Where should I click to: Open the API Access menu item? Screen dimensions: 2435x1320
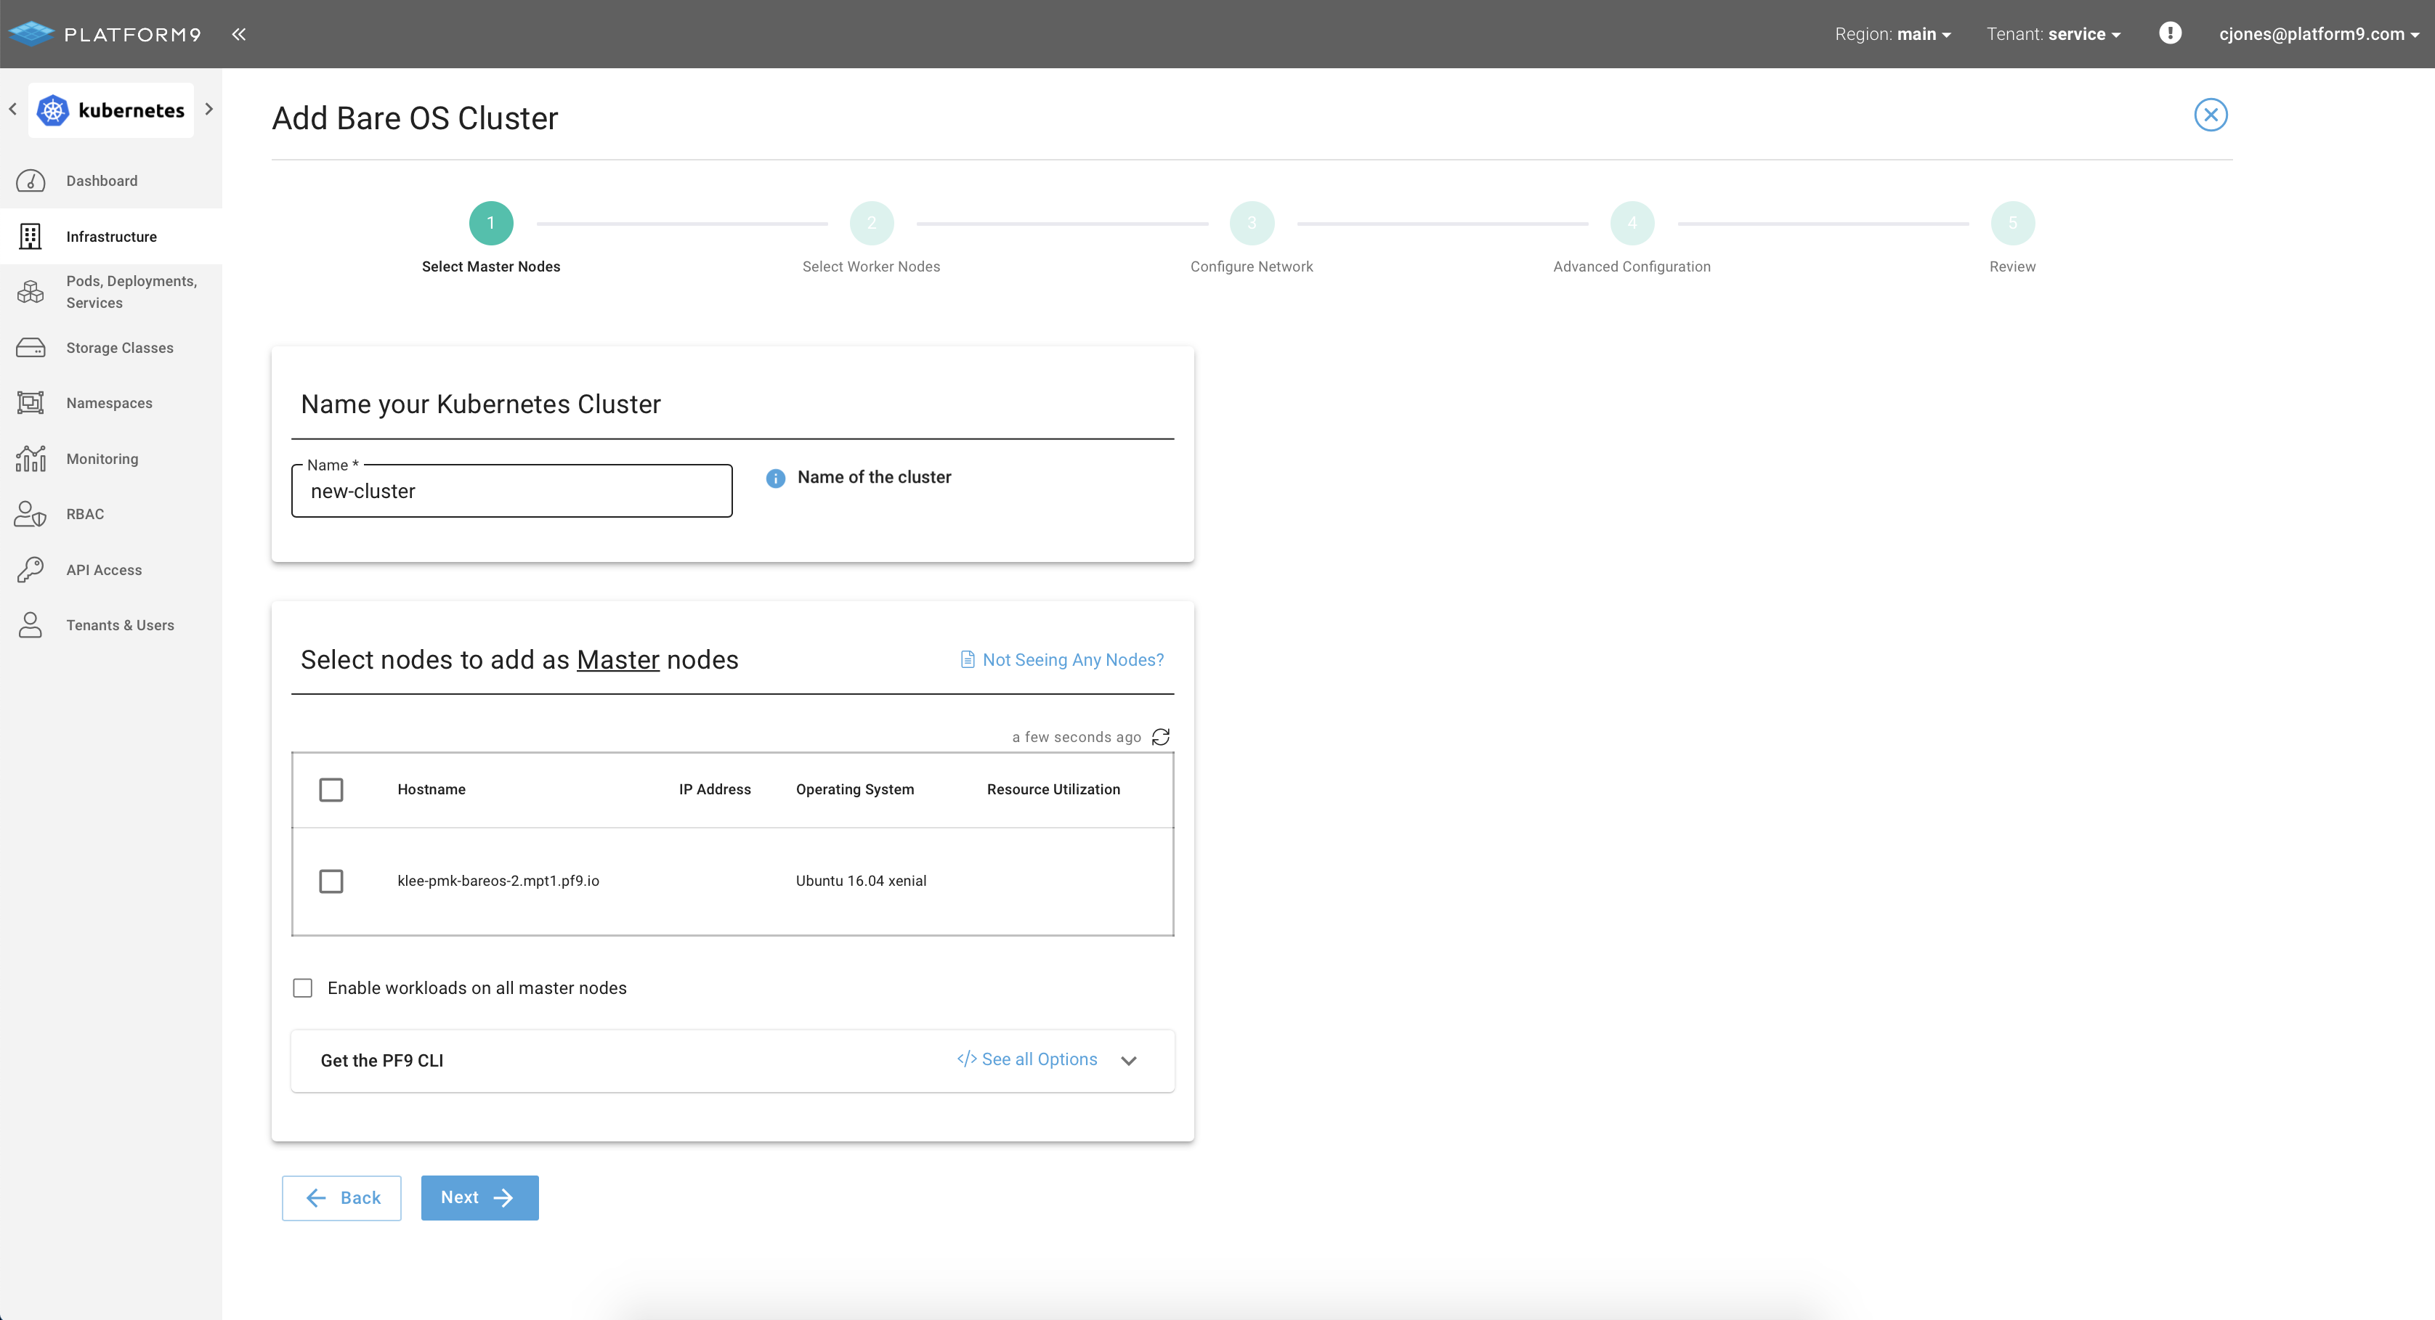(x=110, y=570)
